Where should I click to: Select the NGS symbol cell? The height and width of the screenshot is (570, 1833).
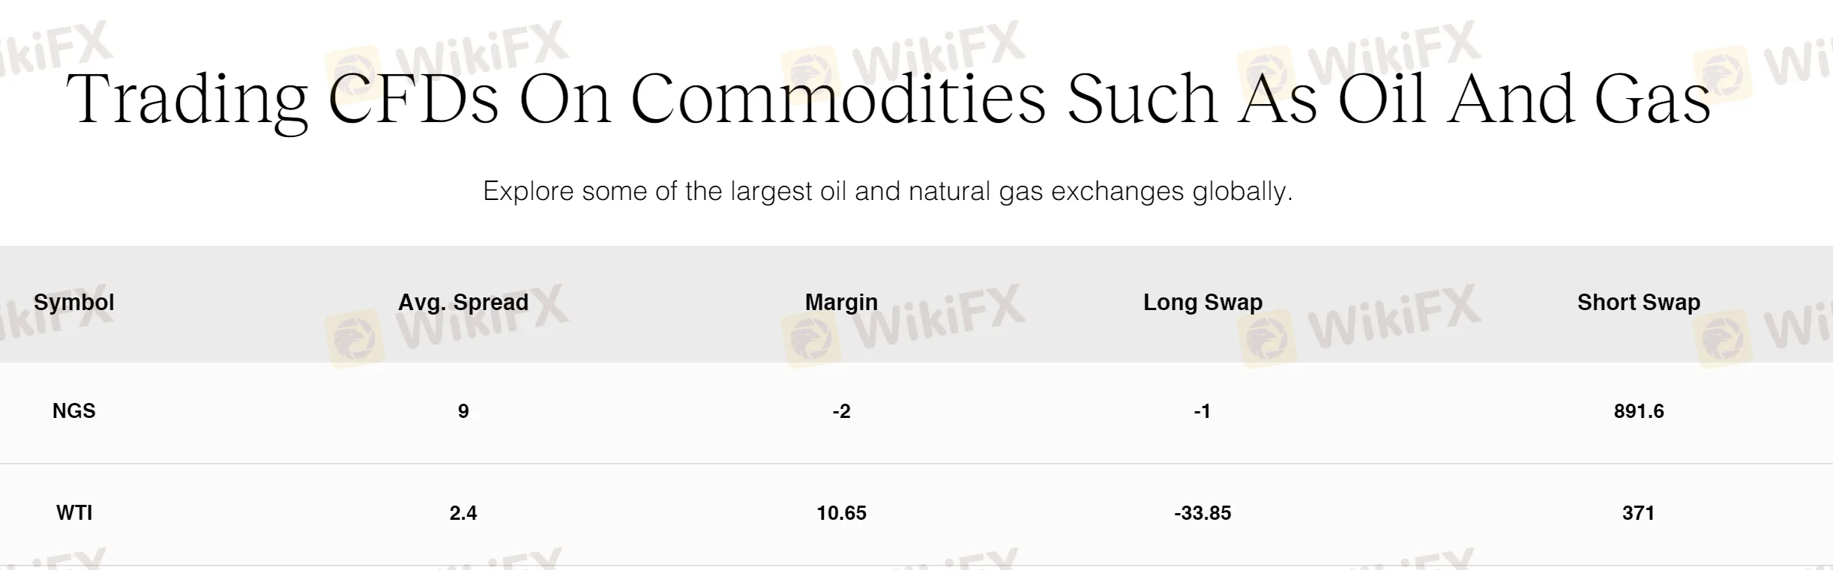(x=73, y=411)
